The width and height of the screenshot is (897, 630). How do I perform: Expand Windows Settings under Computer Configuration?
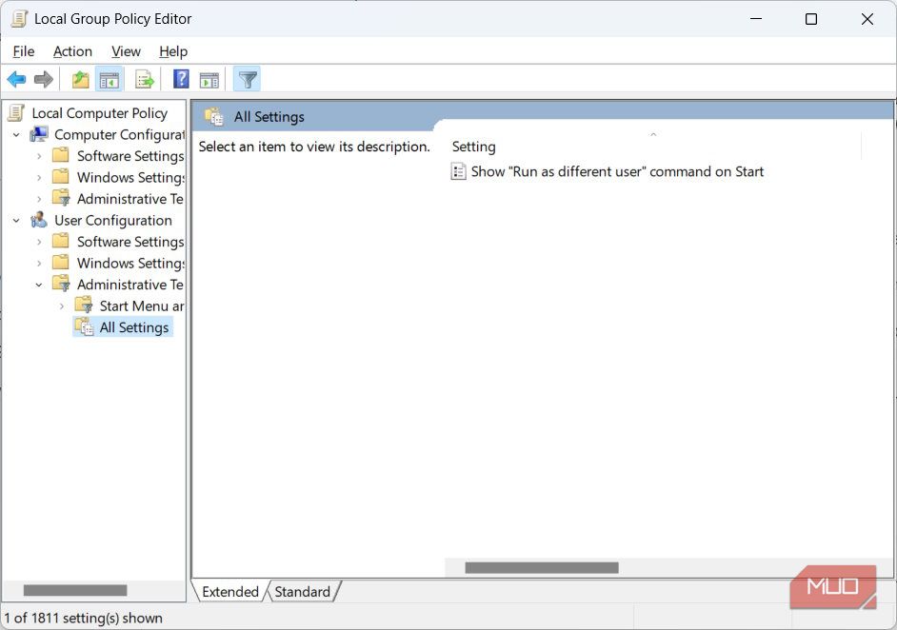[x=39, y=178]
